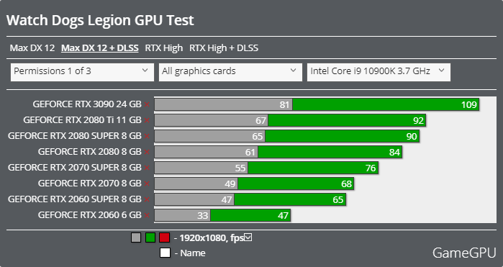This screenshot has width=503, height=267.
Task: Click the red legend color swatch
Action: (165, 237)
